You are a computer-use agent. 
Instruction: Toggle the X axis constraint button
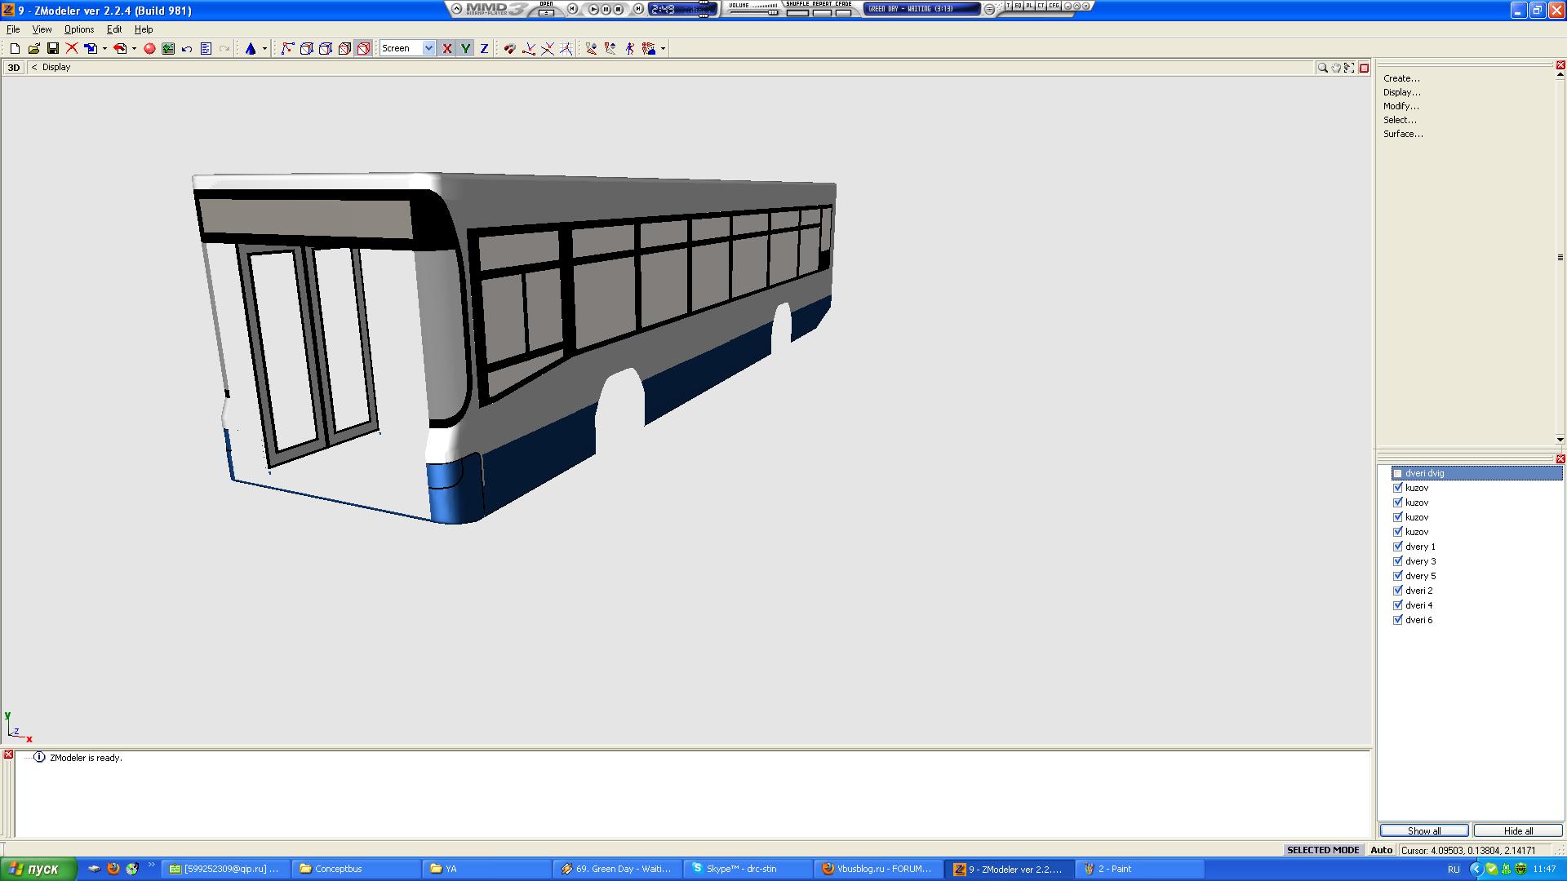447,49
